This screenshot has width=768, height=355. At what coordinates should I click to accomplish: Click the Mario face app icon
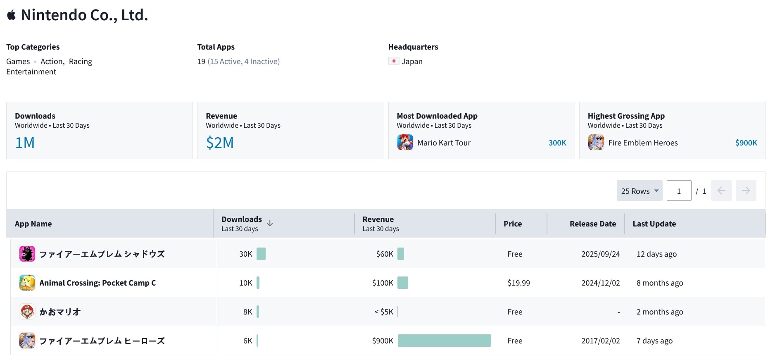pyautogui.click(x=27, y=312)
